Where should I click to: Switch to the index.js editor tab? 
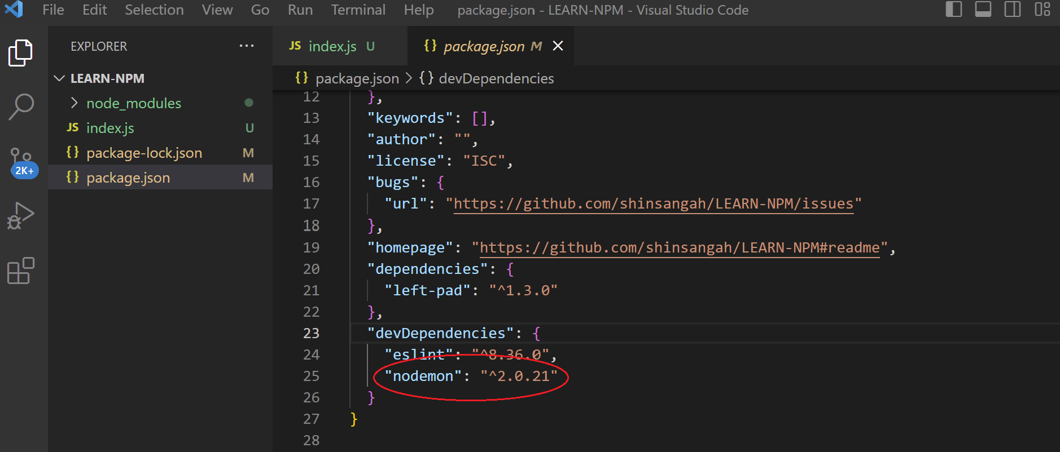340,46
